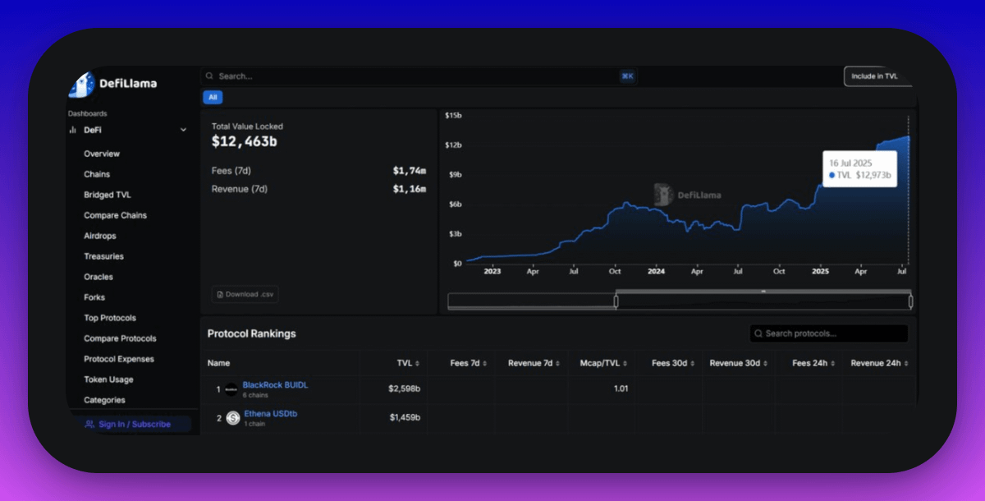This screenshot has height=501, width=985.
Task: Open the Include in TVL dropdown
Action: click(877, 76)
